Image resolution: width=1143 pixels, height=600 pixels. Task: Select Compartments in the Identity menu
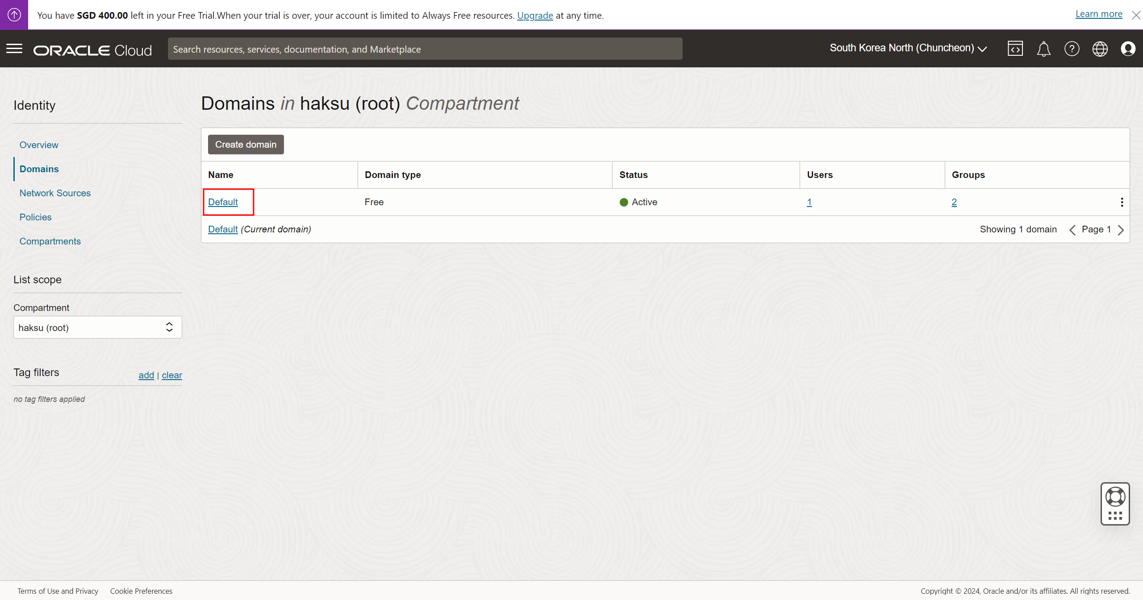click(50, 241)
